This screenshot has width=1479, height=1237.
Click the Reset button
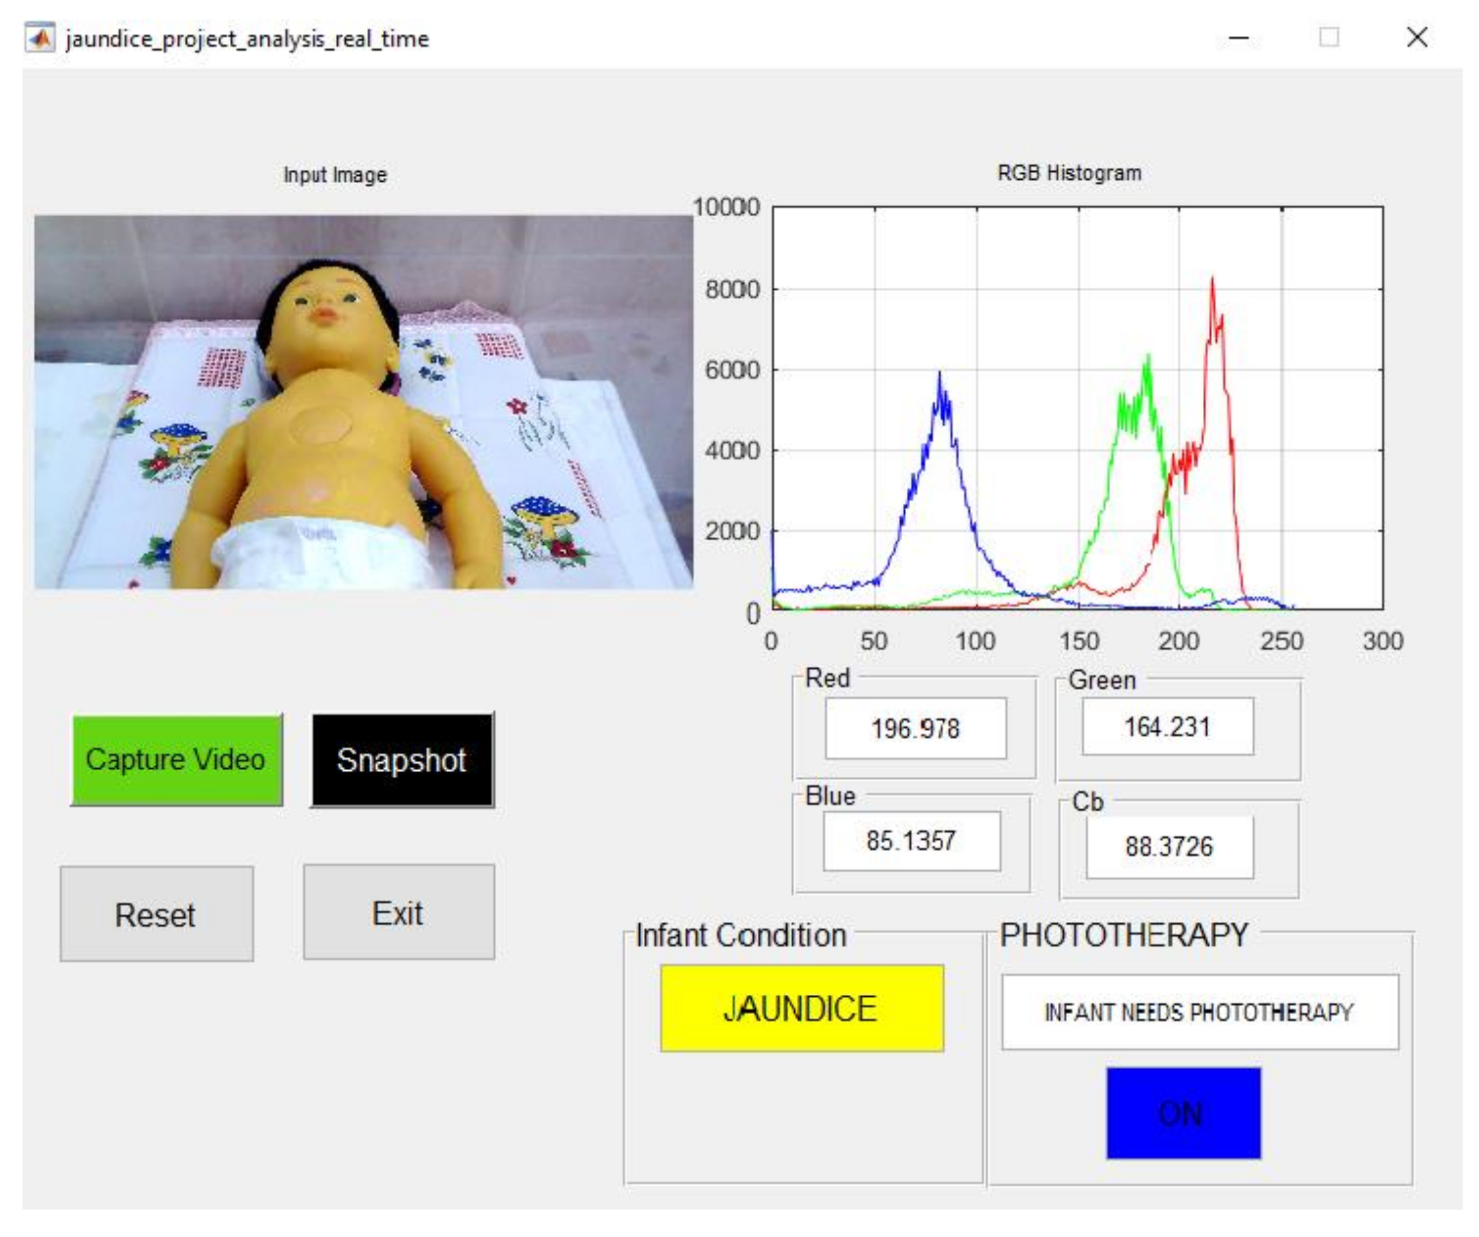click(x=156, y=914)
